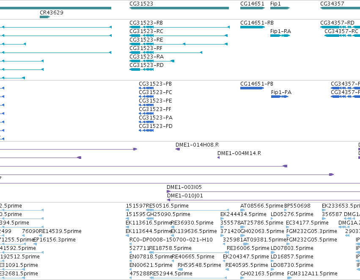
Task: Click EST LD05276.5prime
Action: 272,219
